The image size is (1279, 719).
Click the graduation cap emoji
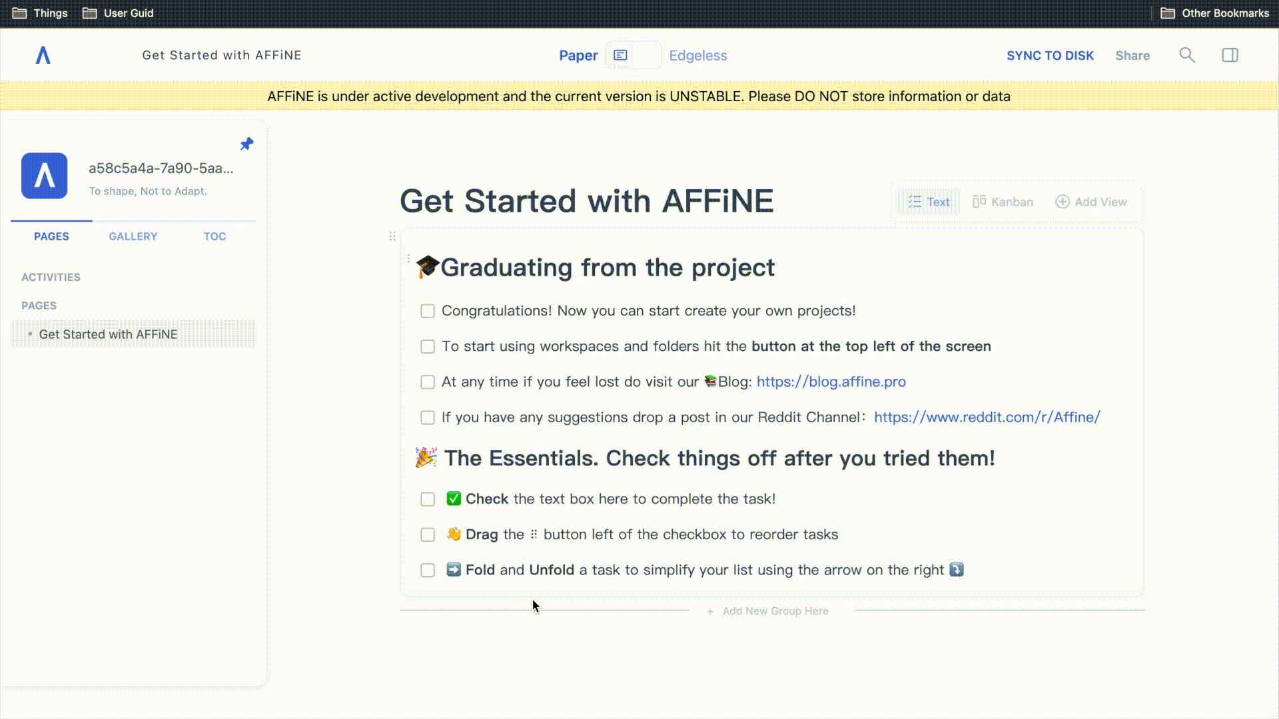click(428, 267)
